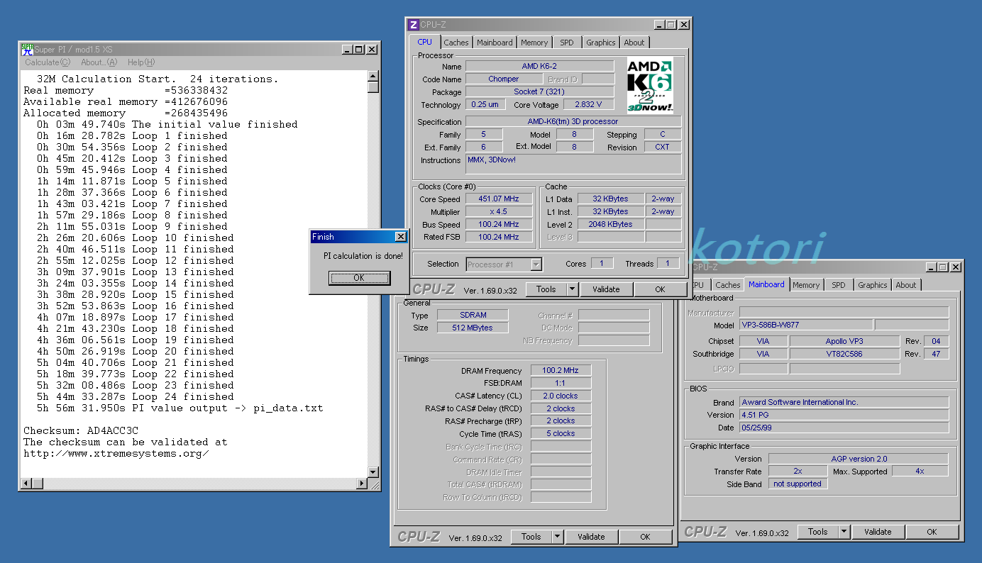Viewport: 982px width, 563px height.
Task: Click the xtremesystems.org URL text in Super PI
Action: click(116, 453)
